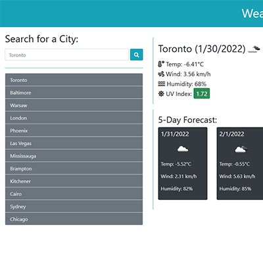Select Phoenix from search history
The height and width of the screenshot is (263, 263).
[74, 131]
